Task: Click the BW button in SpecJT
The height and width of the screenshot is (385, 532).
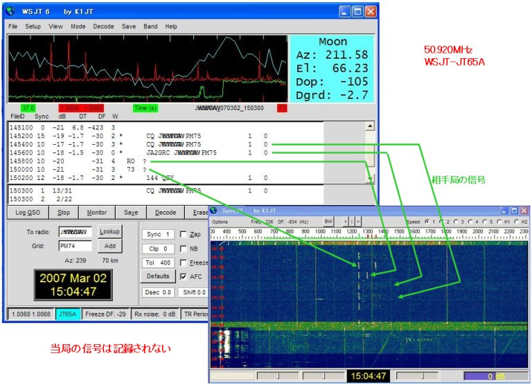Action: pos(328,222)
